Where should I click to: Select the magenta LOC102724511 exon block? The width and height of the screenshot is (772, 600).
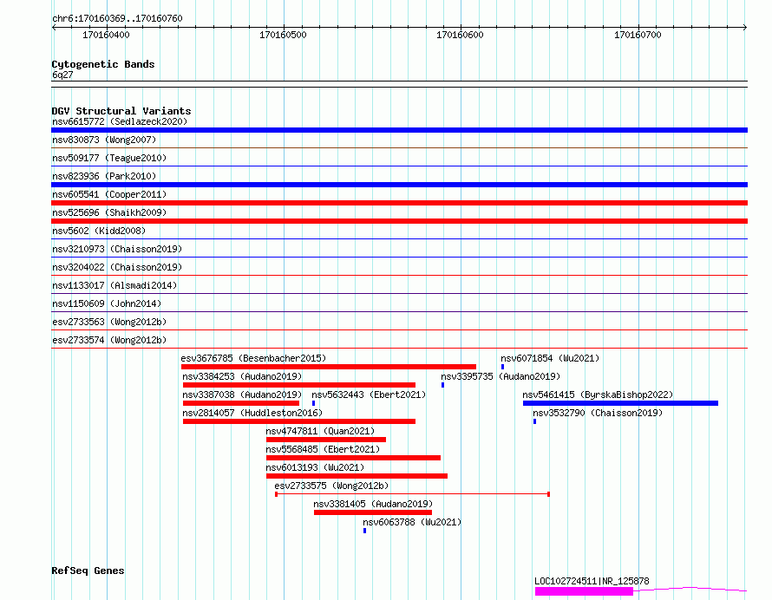tap(584, 591)
